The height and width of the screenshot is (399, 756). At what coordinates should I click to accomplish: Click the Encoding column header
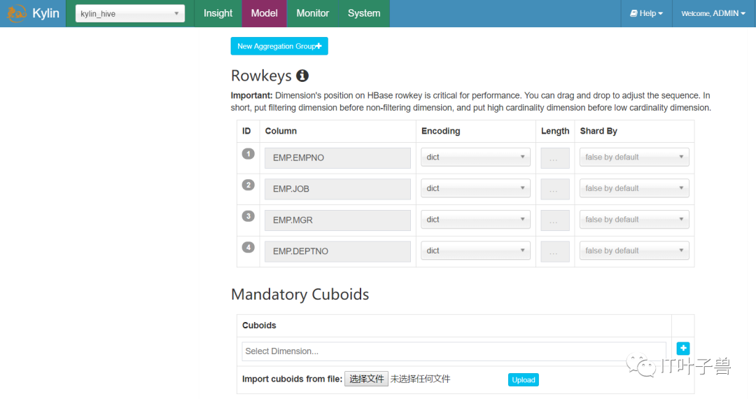tap(441, 131)
